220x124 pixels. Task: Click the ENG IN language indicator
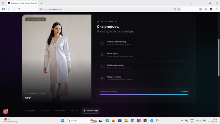192,120
